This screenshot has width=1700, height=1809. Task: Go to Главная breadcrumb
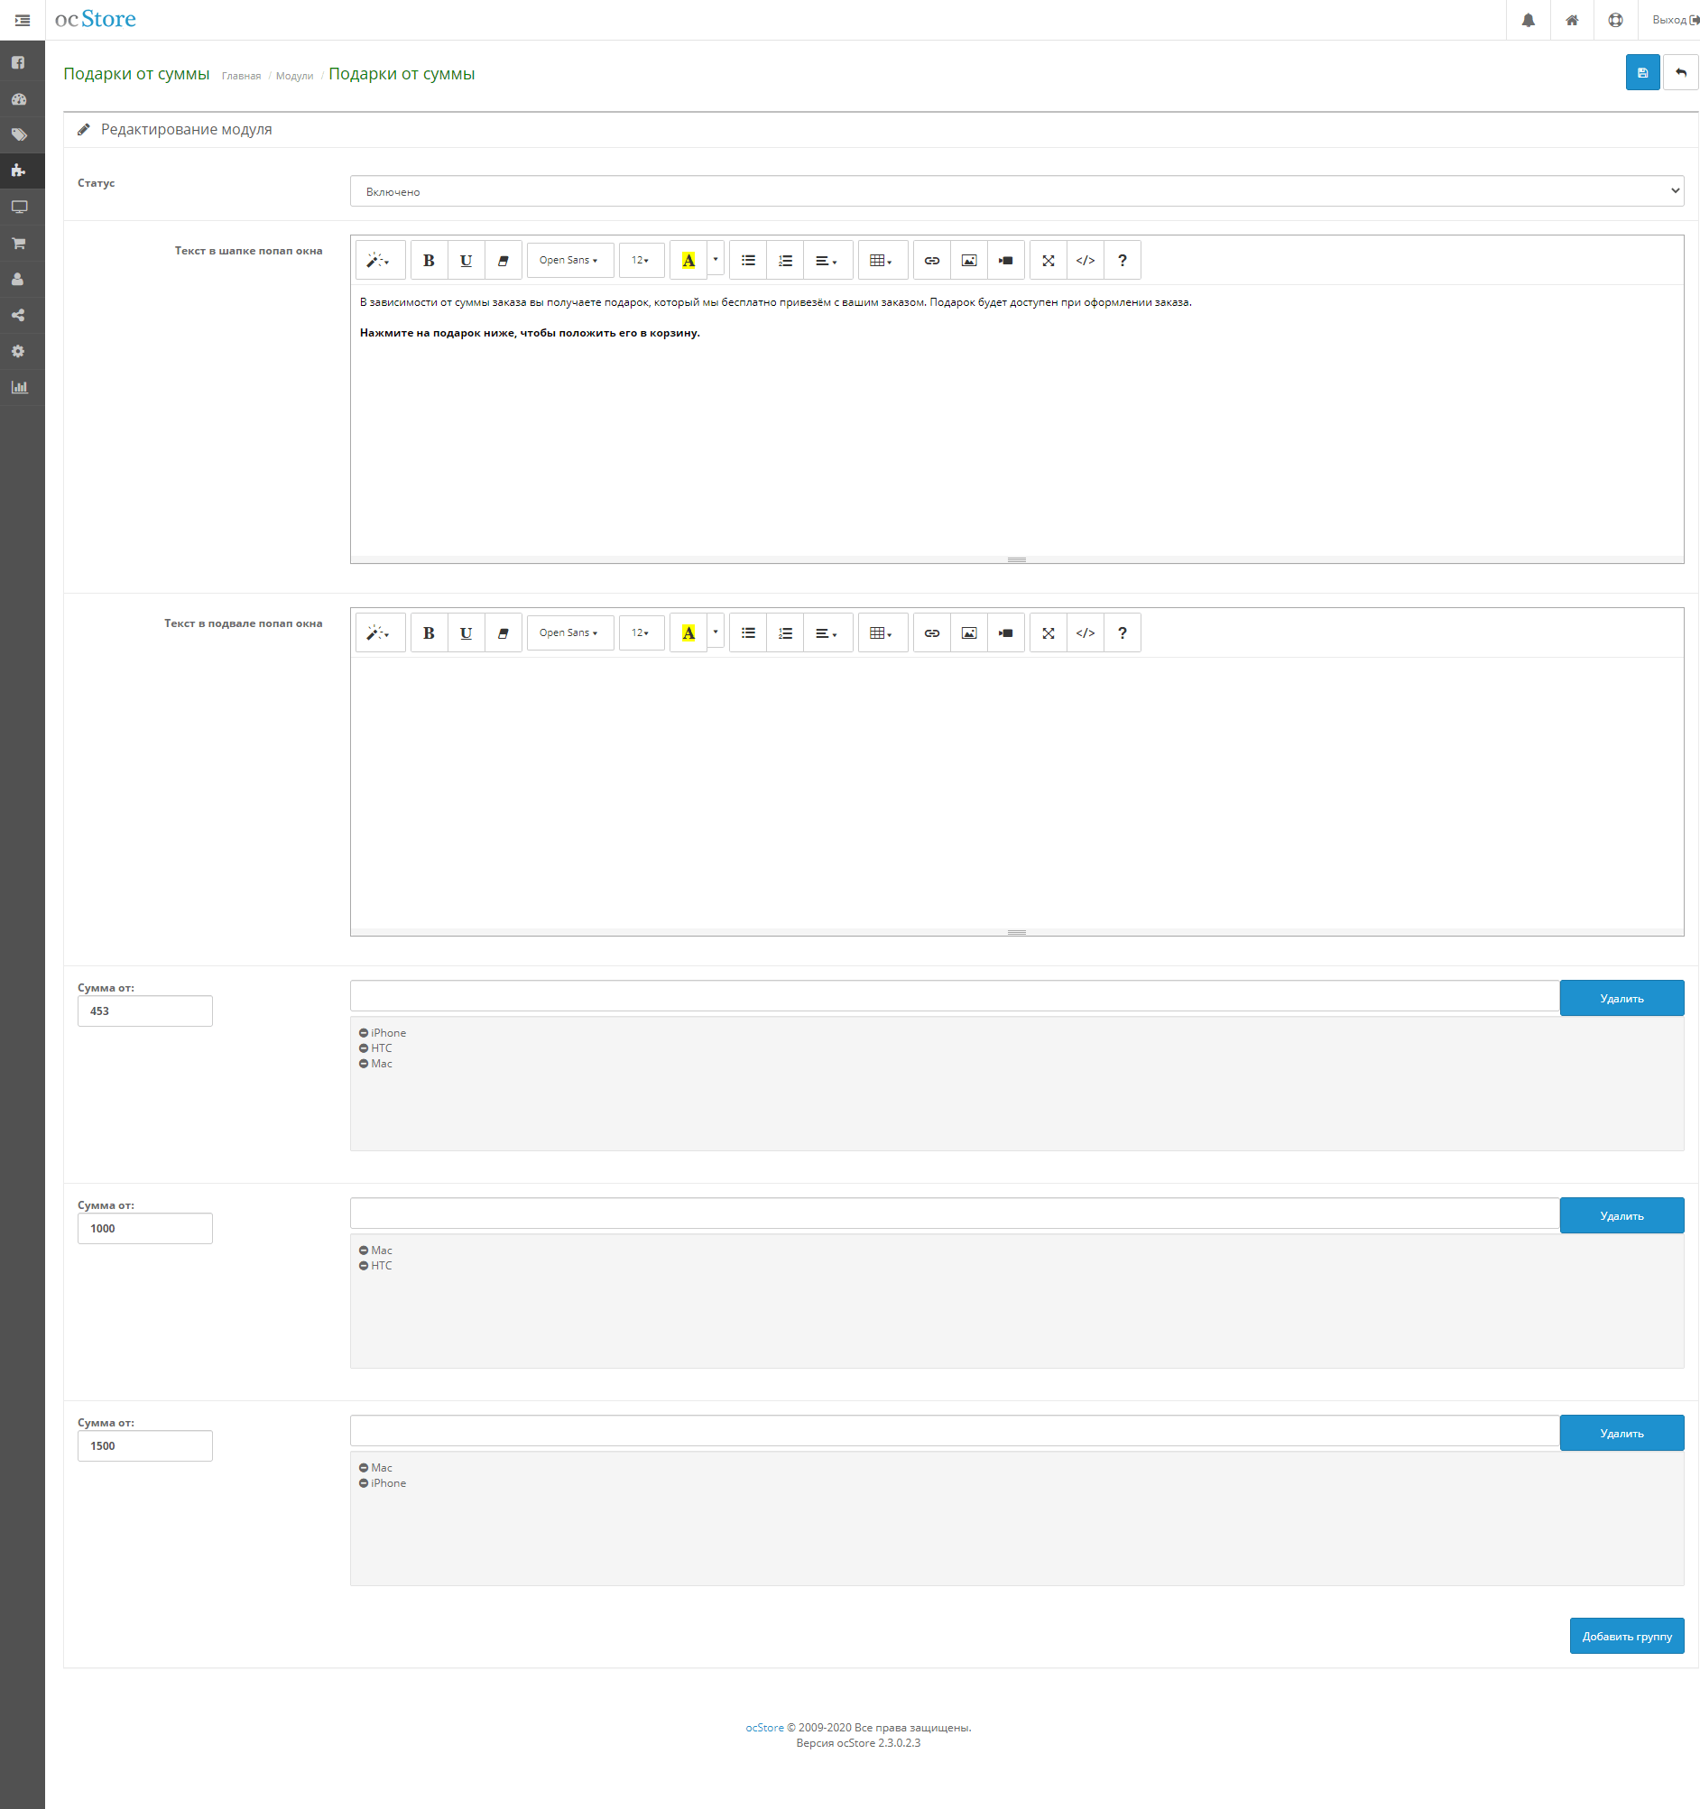pyautogui.click(x=241, y=76)
